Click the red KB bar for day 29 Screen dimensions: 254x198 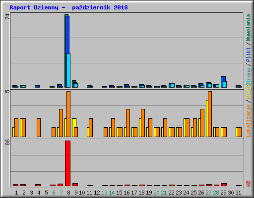pyautogui.click(x=224, y=185)
